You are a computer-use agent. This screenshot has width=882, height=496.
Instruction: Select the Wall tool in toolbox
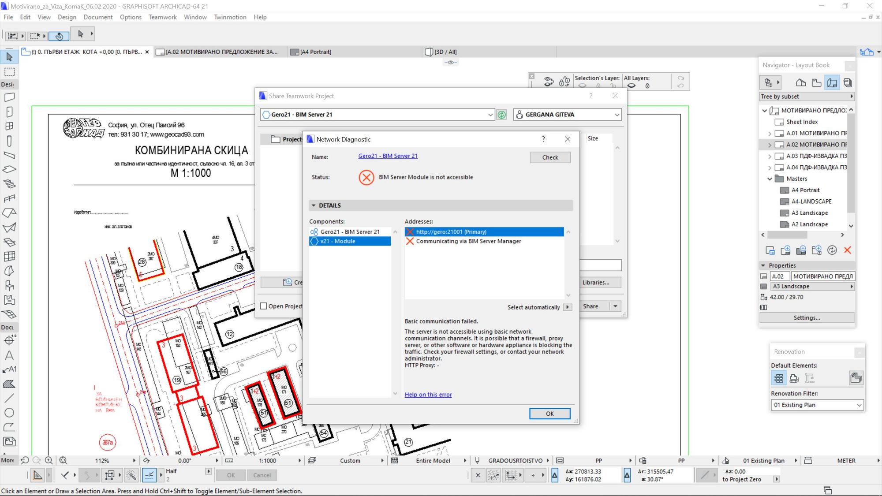[9, 97]
